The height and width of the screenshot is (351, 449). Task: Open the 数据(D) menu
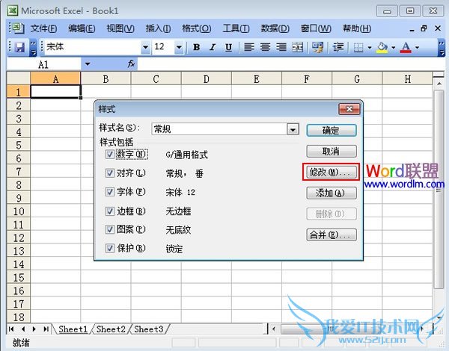point(275,28)
